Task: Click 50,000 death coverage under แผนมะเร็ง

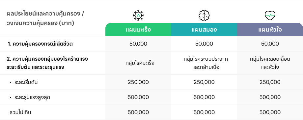Action: [138, 44]
